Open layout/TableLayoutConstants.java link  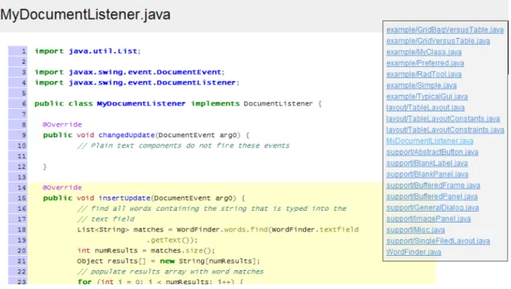(443, 118)
